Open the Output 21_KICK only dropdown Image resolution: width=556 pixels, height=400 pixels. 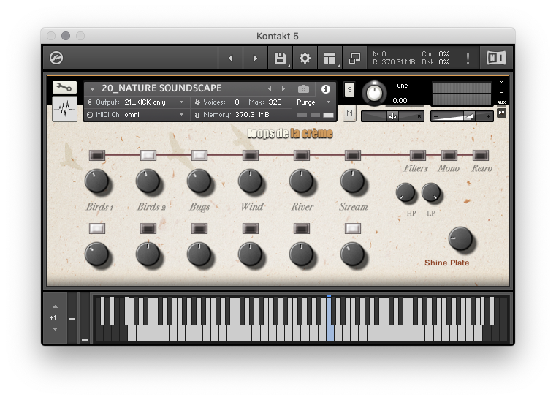pos(136,102)
